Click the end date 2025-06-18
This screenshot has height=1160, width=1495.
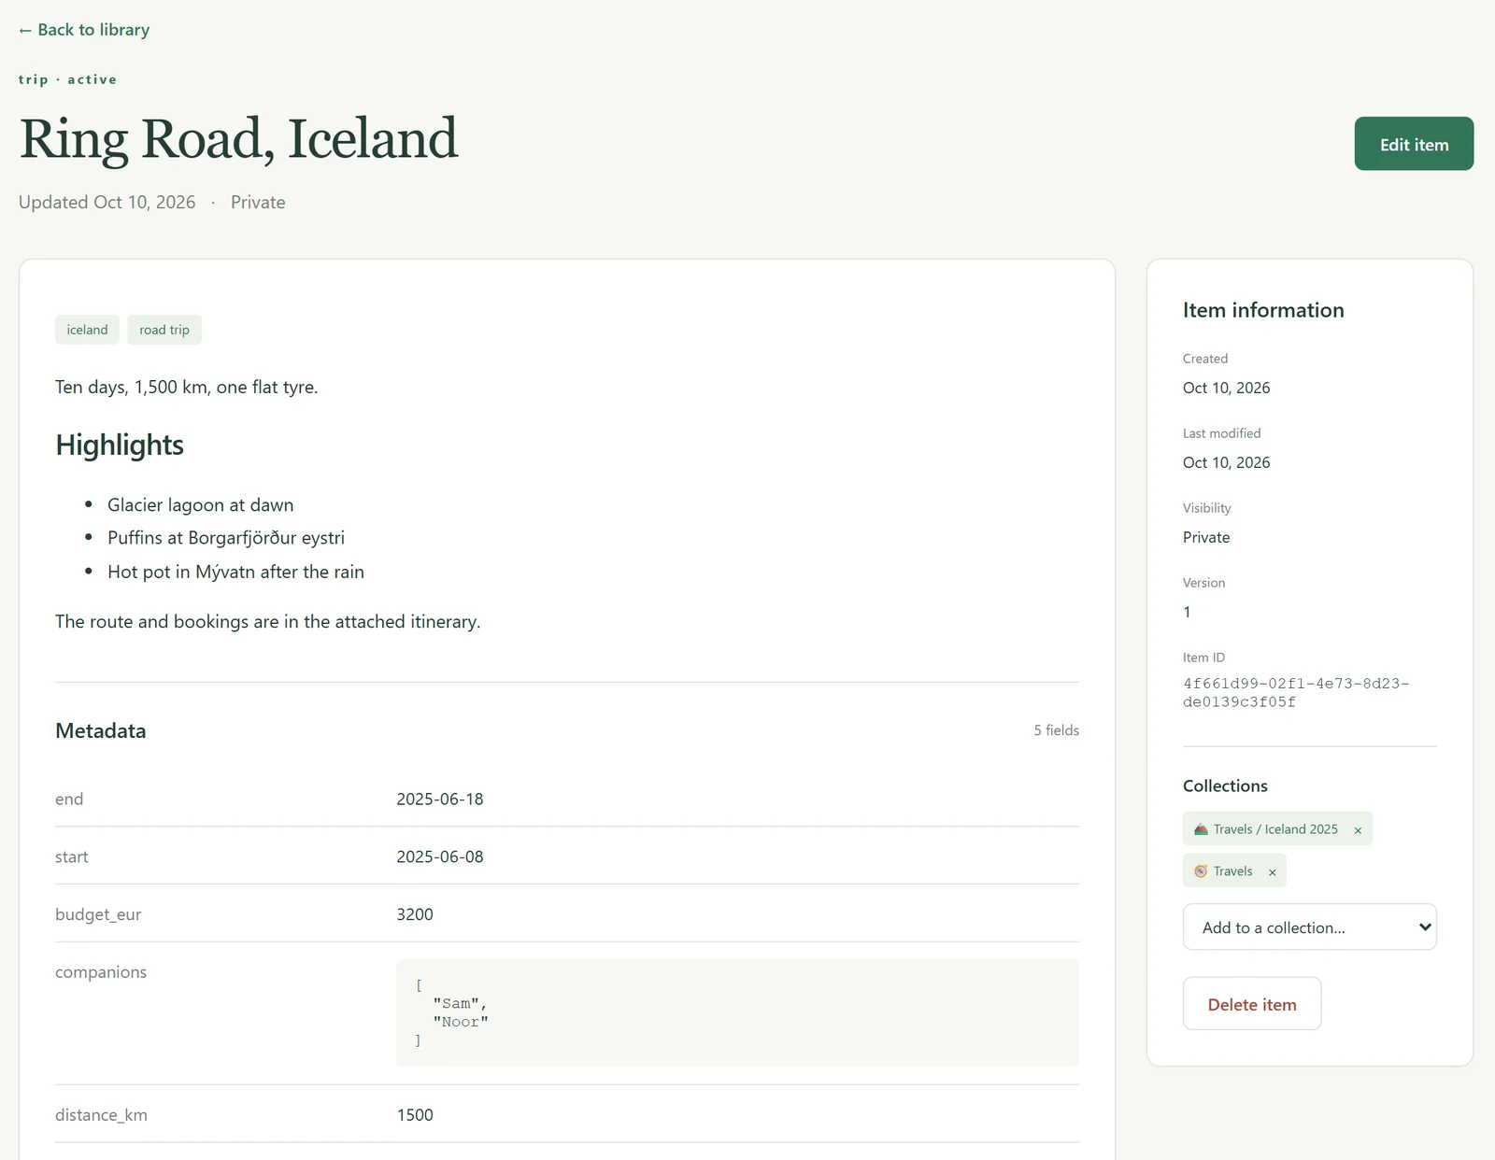(440, 799)
